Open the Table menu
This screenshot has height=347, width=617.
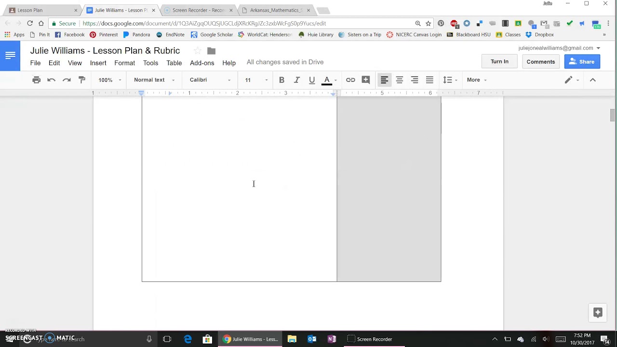[x=174, y=63]
